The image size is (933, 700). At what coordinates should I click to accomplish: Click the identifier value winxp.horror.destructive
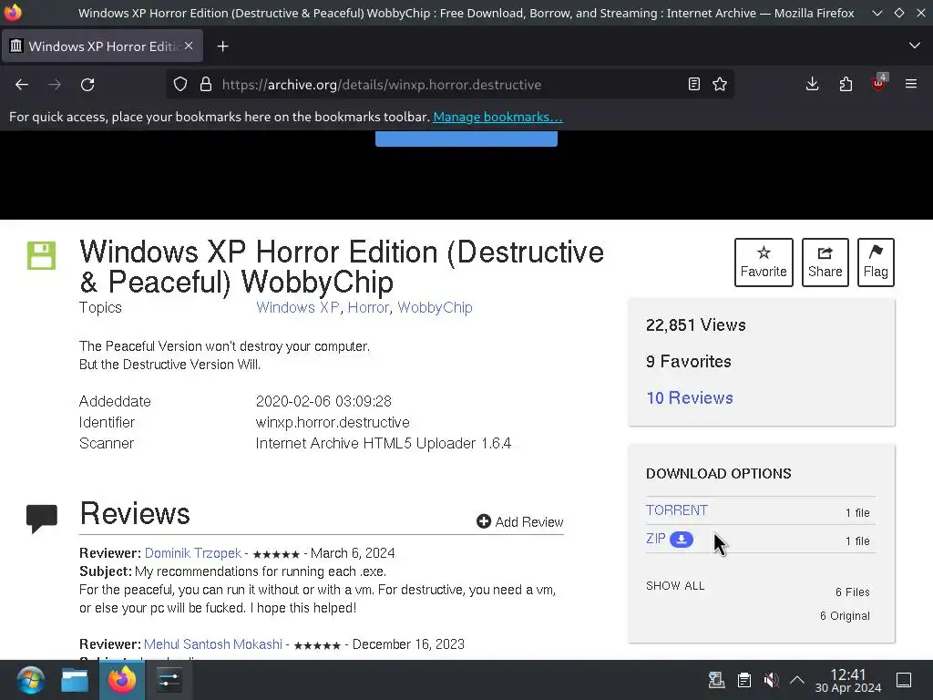coord(333,423)
